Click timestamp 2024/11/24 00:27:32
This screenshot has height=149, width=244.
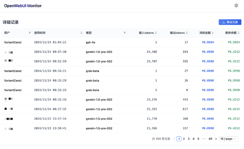50,109
